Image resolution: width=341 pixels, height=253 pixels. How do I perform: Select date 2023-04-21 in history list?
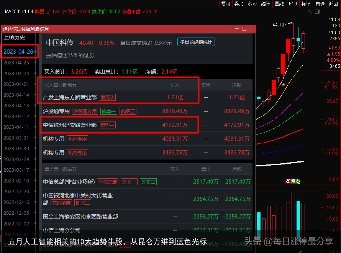tap(16, 84)
